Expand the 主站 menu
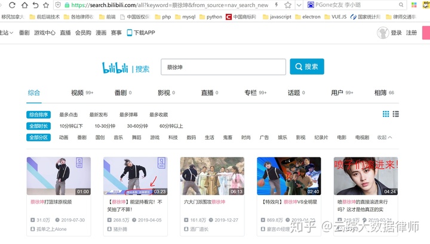 click(6, 33)
